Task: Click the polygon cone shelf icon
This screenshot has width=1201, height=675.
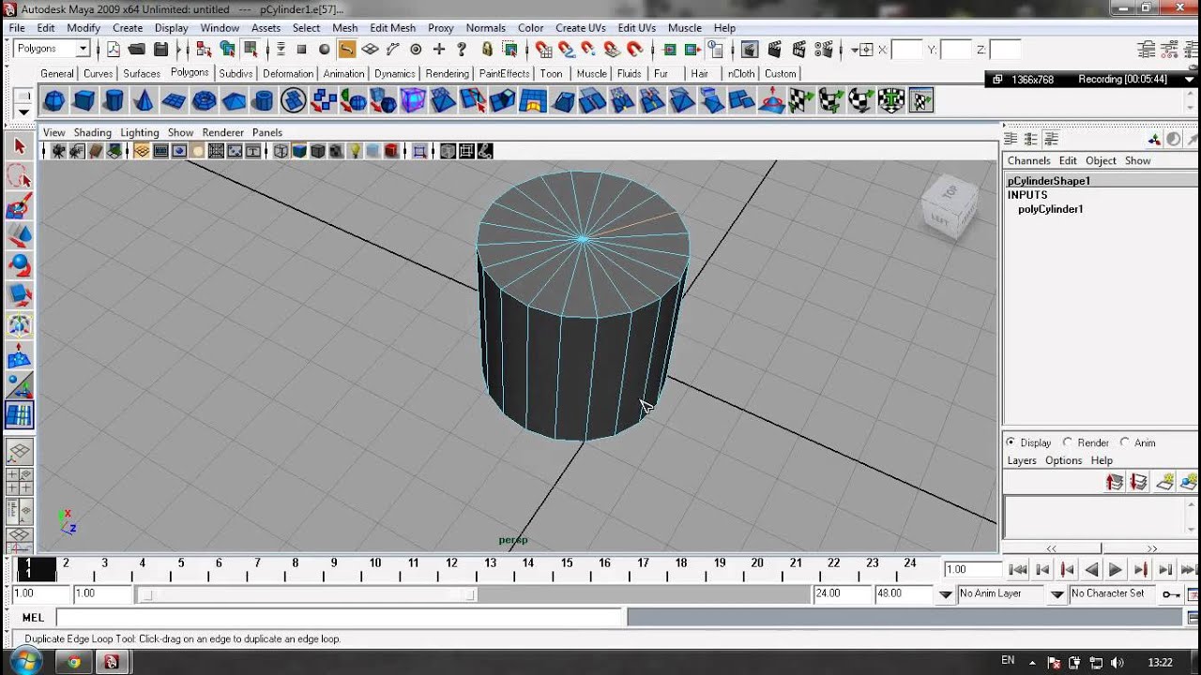Action: tap(144, 100)
